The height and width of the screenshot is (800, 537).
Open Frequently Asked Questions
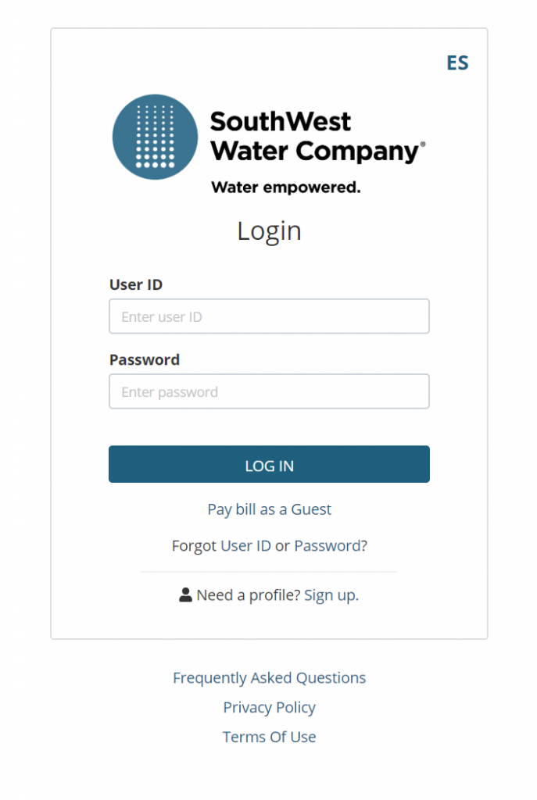click(x=269, y=678)
